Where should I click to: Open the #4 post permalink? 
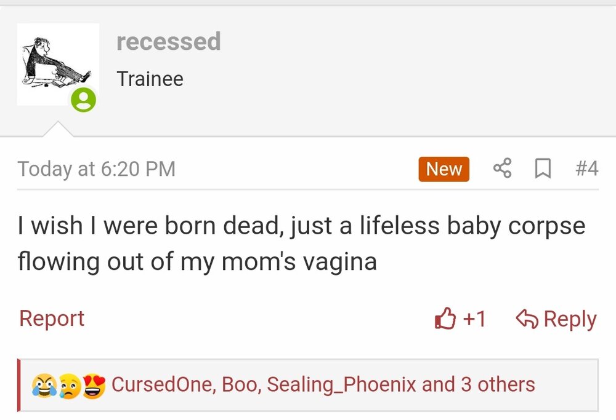[586, 168]
